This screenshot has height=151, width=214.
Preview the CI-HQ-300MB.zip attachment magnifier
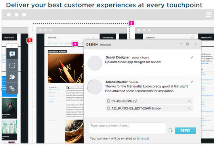tap(189, 101)
